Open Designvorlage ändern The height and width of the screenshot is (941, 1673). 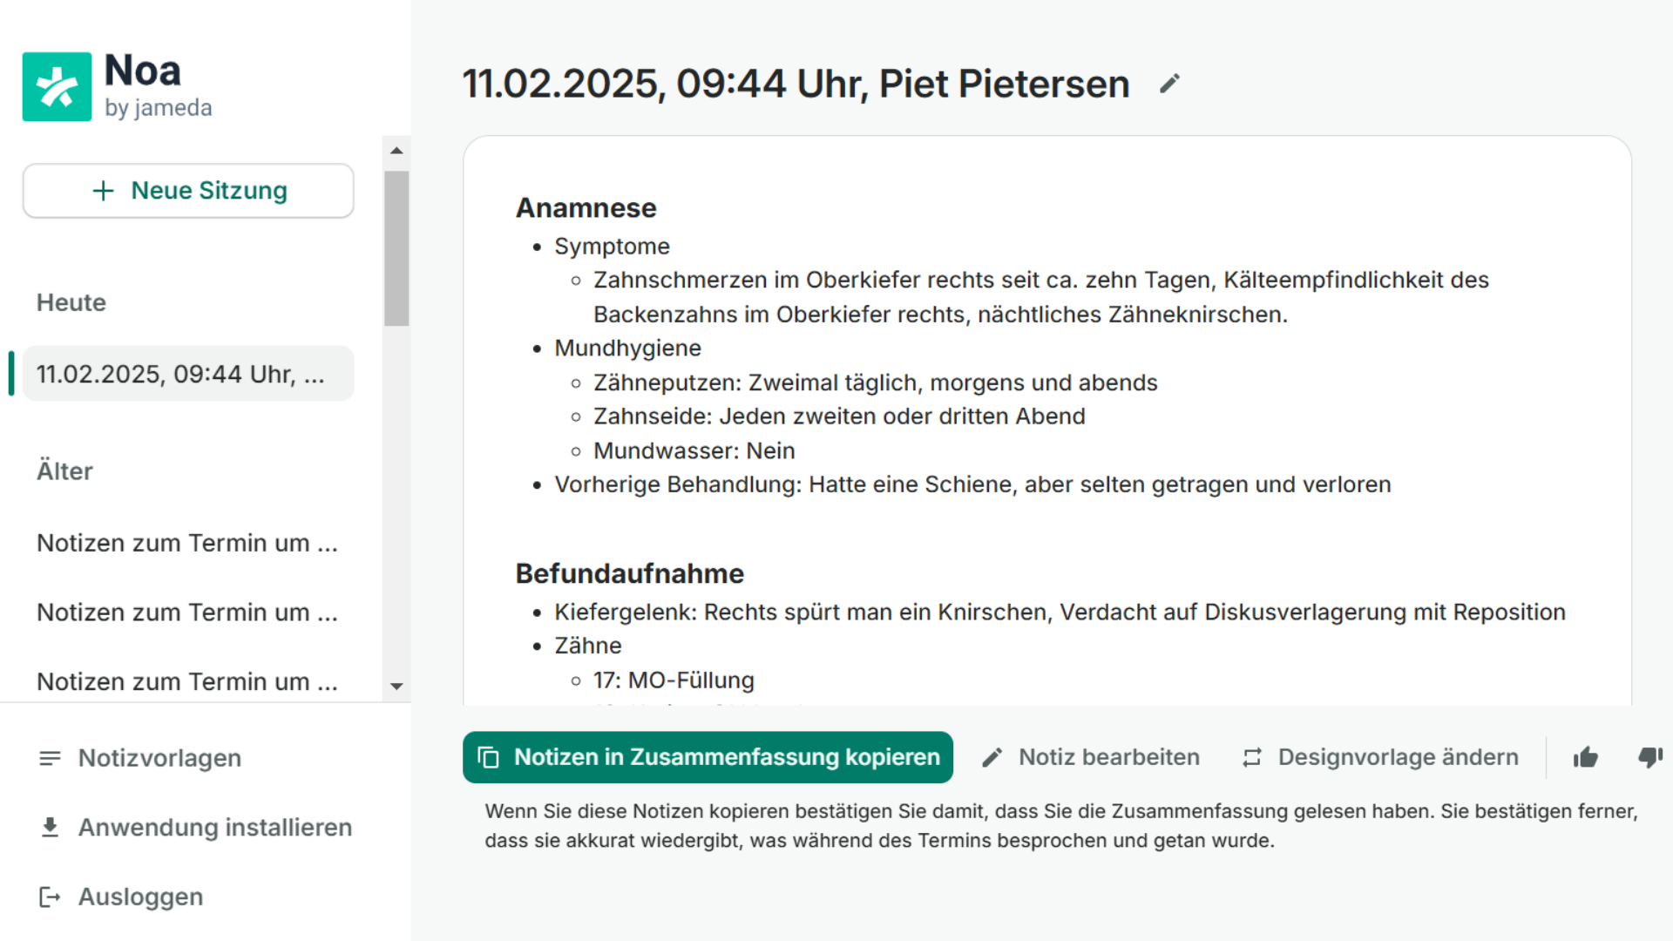click(x=1397, y=757)
